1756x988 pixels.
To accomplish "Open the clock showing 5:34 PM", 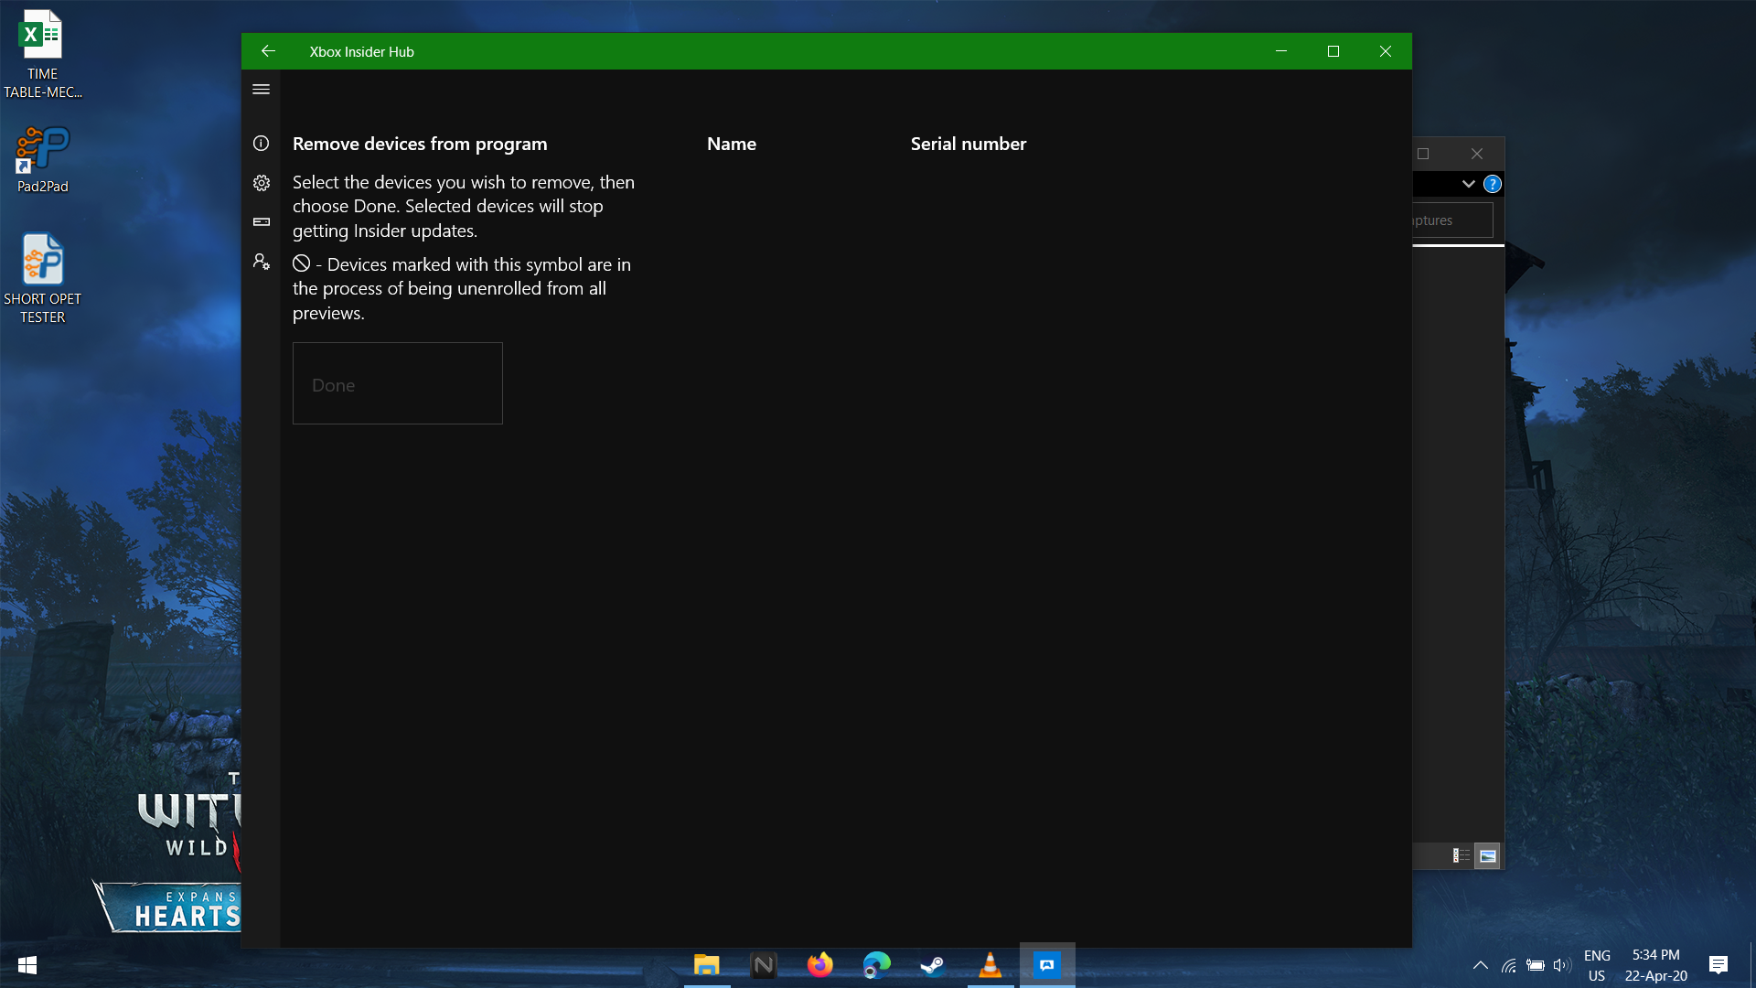I will (x=1655, y=965).
